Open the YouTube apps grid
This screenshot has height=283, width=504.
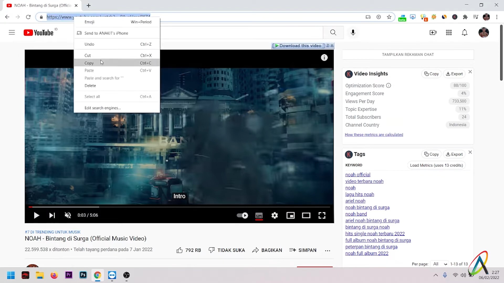[x=449, y=32]
